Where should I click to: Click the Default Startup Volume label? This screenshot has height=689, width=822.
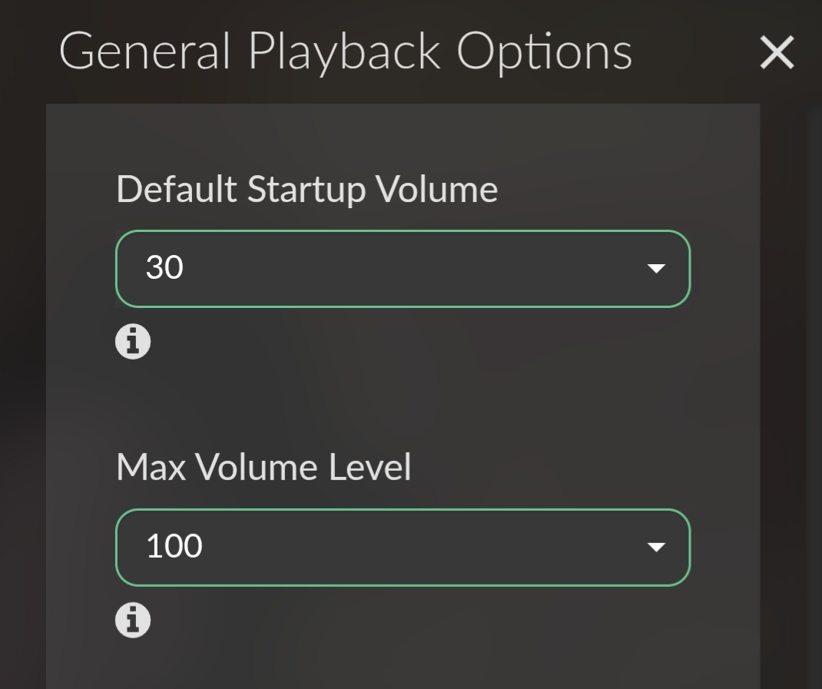pyautogui.click(x=307, y=190)
